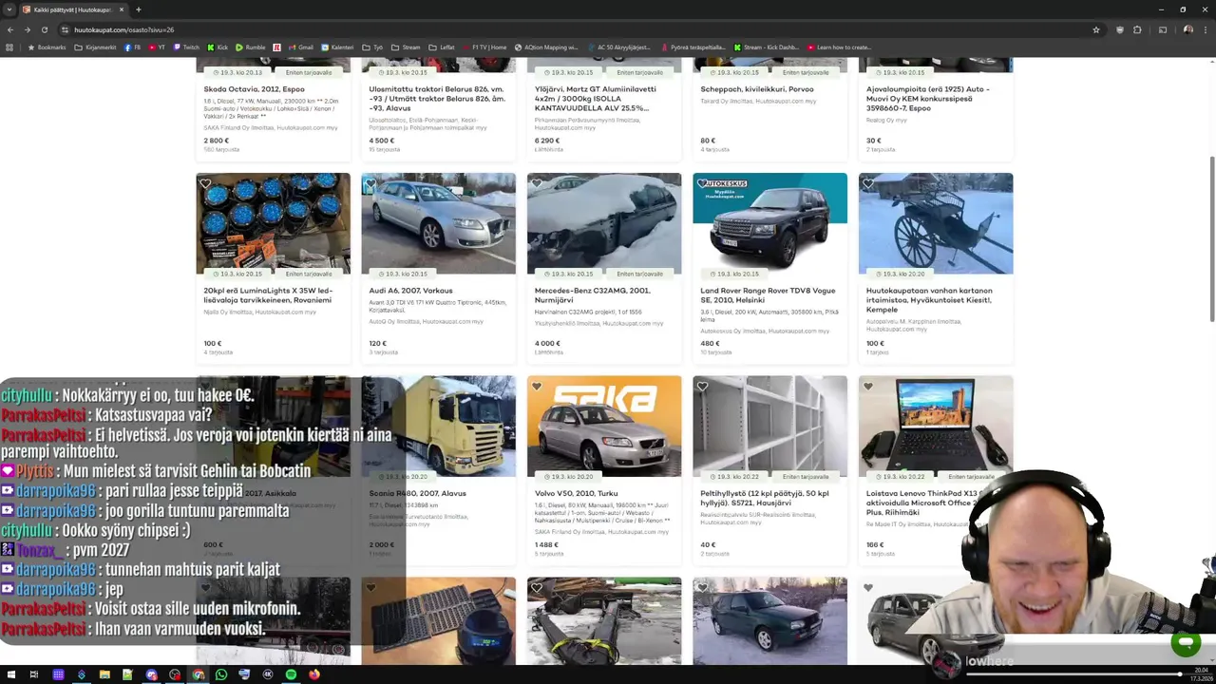Viewport: 1216px width, 684px height.
Task: Expand the Kirjanmerkit bookmark folder
Action: click(95, 47)
